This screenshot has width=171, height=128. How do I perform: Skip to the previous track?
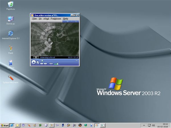42,64
